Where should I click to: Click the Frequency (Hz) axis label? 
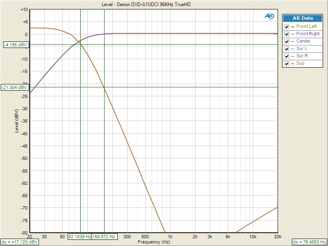pos(154,242)
